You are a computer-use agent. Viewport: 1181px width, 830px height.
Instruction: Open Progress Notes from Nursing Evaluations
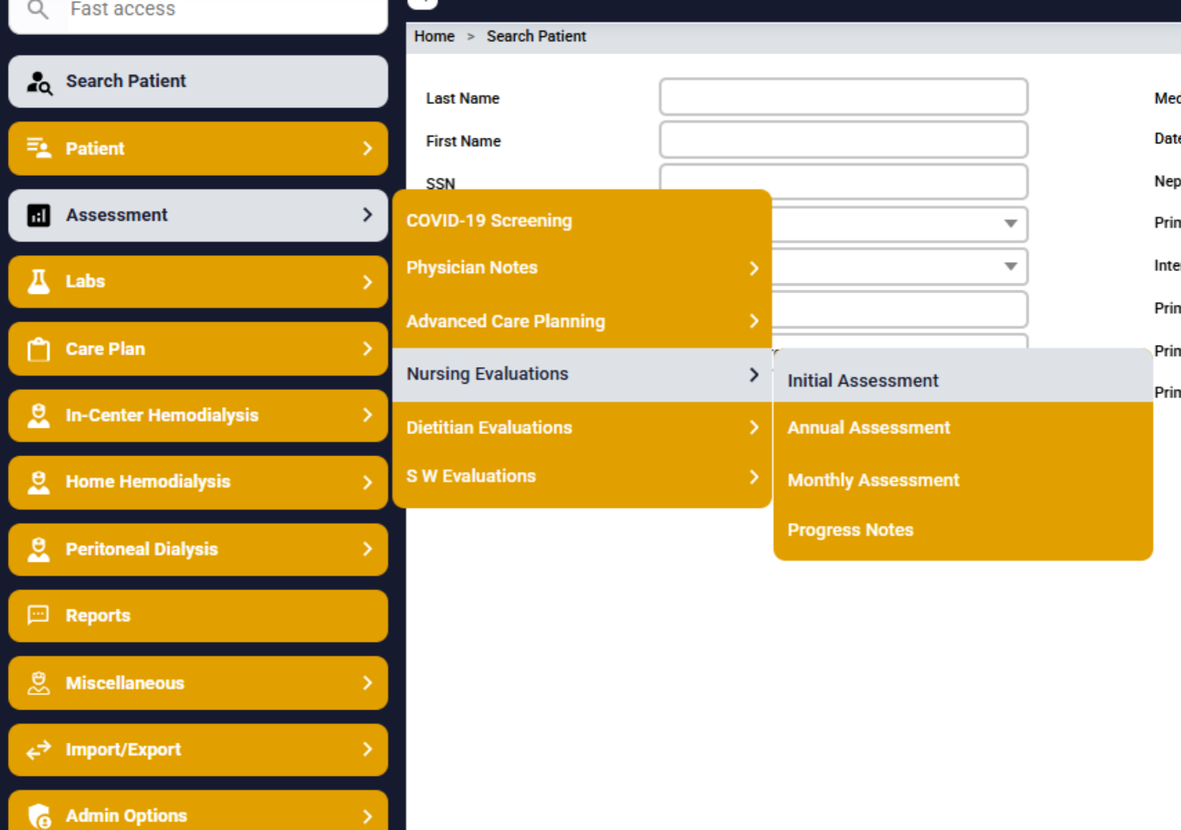tap(963, 530)
